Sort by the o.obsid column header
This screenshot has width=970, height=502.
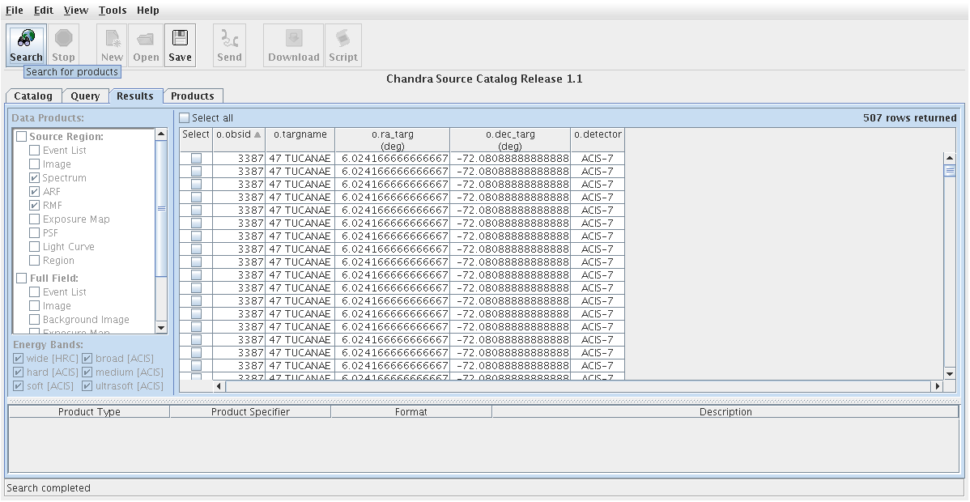238,134
